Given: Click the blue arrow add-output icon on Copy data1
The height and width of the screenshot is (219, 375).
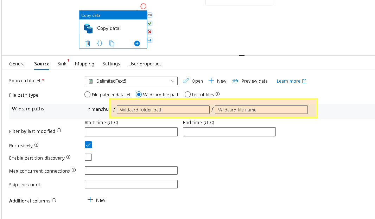Looking at the screenshot, I should [137, 43].
